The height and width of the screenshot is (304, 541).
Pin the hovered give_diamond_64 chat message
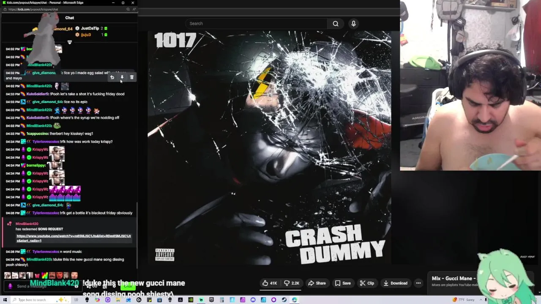(122, 77)
